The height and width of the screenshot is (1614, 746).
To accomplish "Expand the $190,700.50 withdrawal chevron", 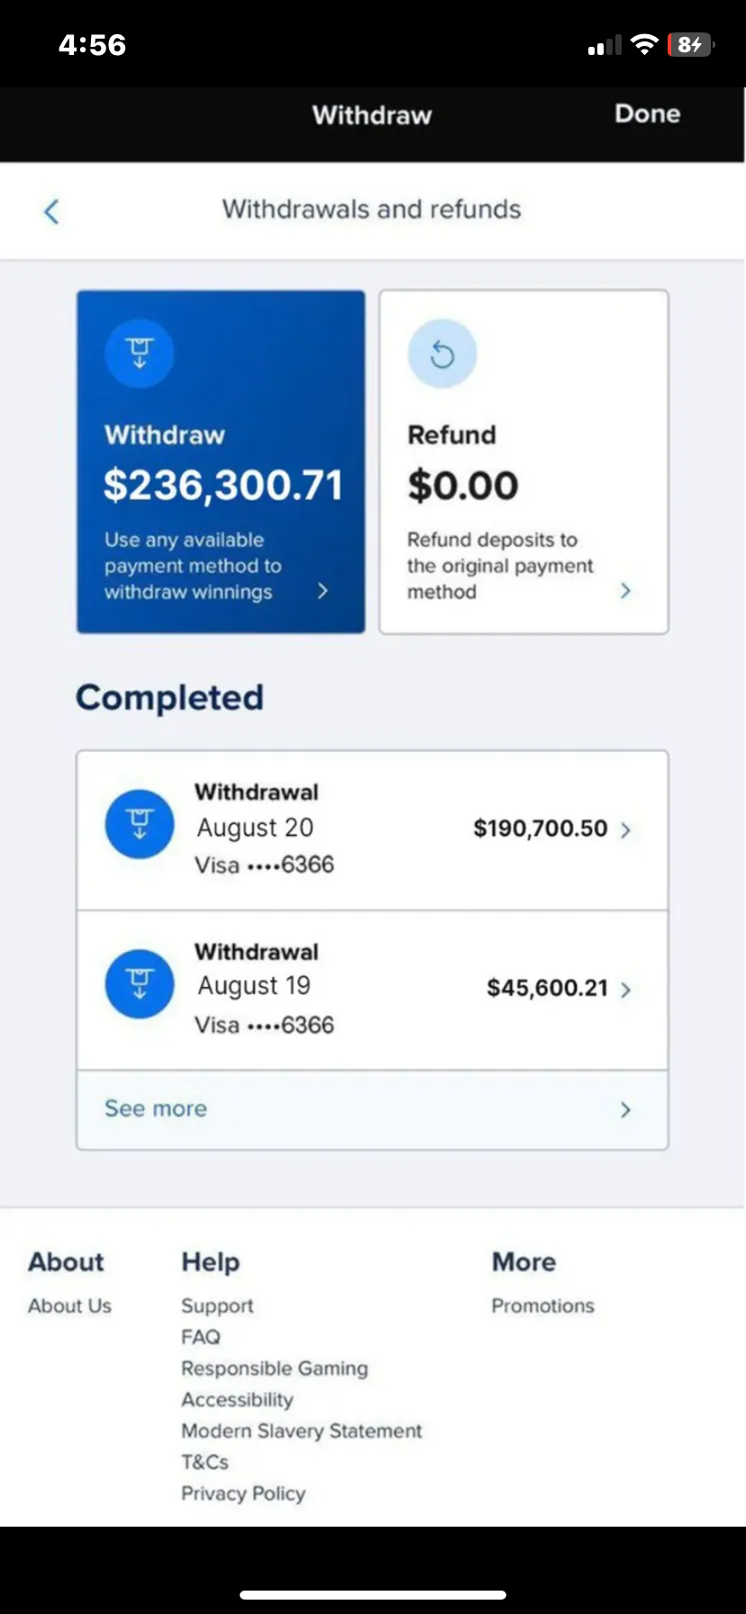I will tap(626, 830).
